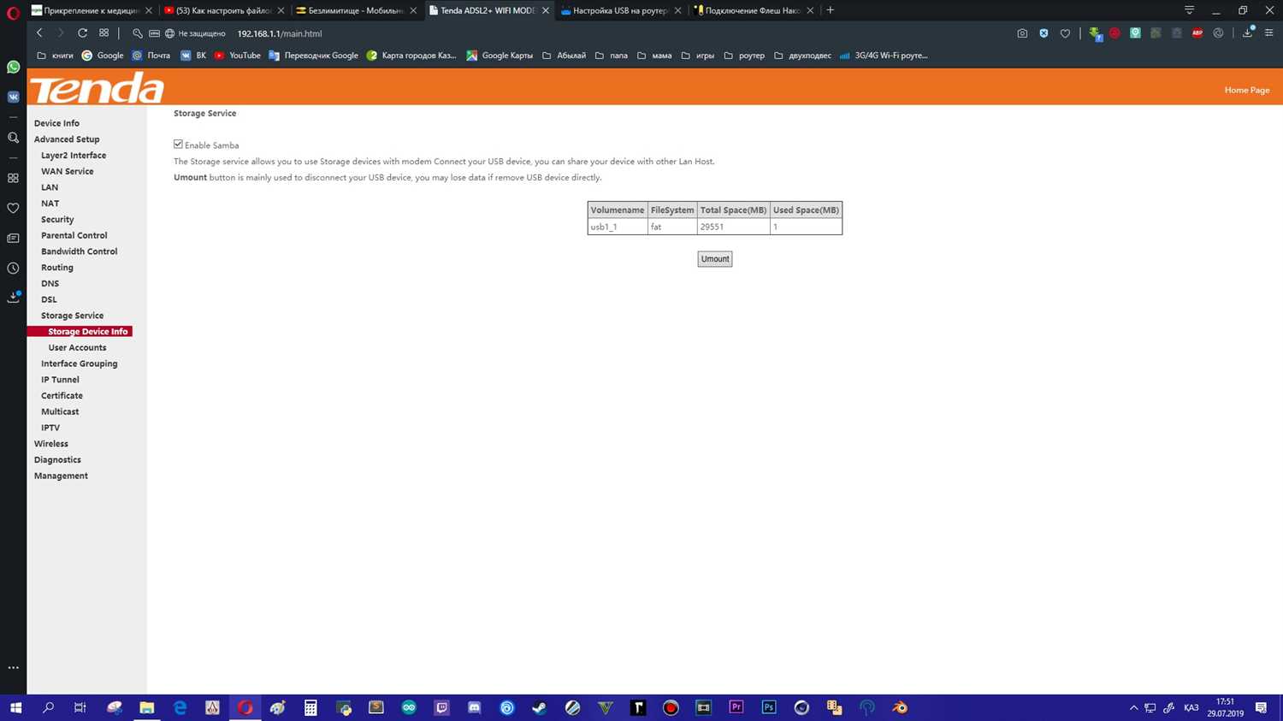Open VK messenger in the Opera sidebar
This screenshot has height=721, width=1283.
tap(13, 98)
